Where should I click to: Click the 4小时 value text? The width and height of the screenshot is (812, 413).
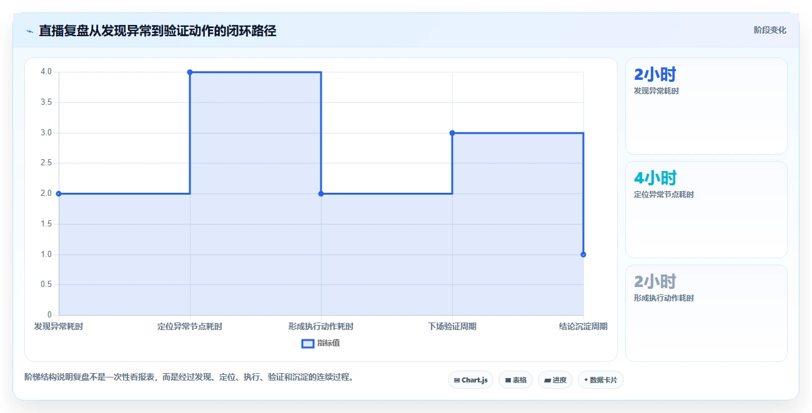(x=655, y=178)
